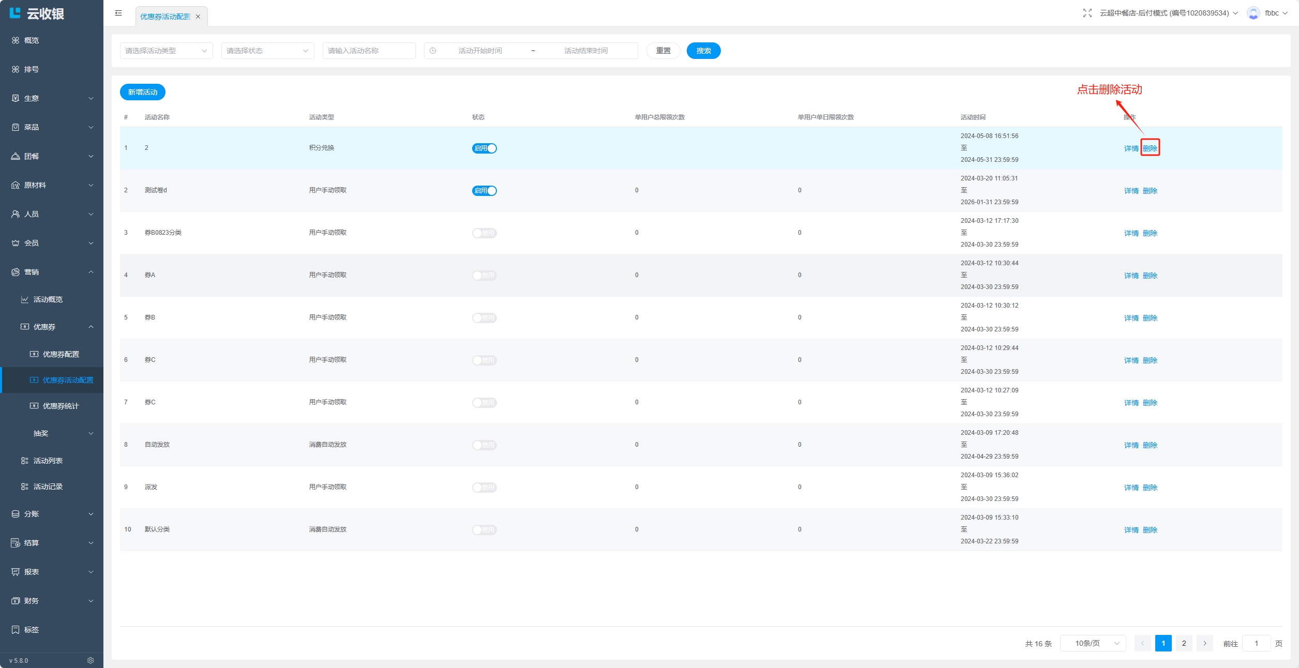Click the fullscreen icon in header
Viewport: 1299px width, 668px height.
point(1087,13)
